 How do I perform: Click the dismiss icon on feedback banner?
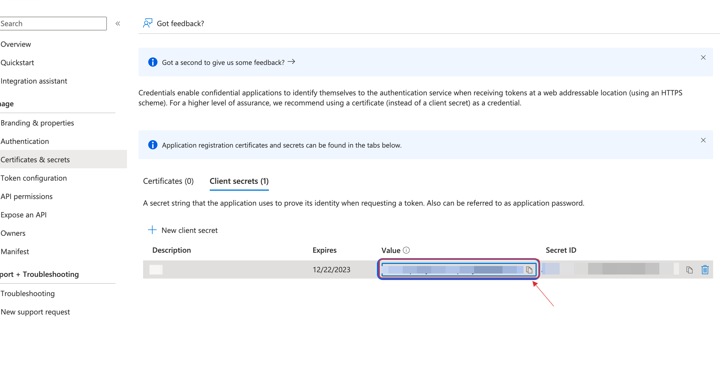(702, 57)
